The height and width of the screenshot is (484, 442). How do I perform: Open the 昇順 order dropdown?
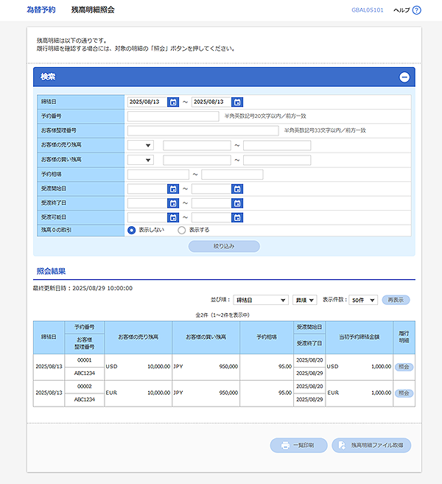305,300
